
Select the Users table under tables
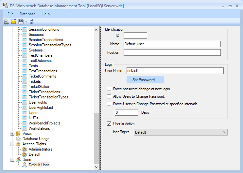(33, 113)
